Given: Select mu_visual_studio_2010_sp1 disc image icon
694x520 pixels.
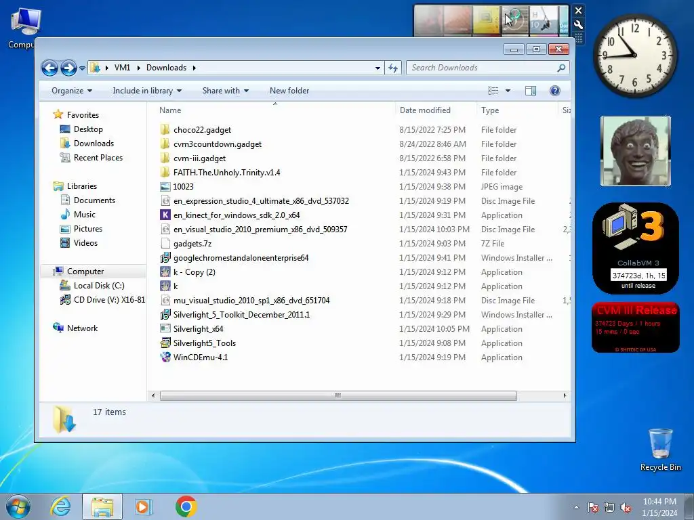Looking at the screenshot, I should [x=165, y=300].
